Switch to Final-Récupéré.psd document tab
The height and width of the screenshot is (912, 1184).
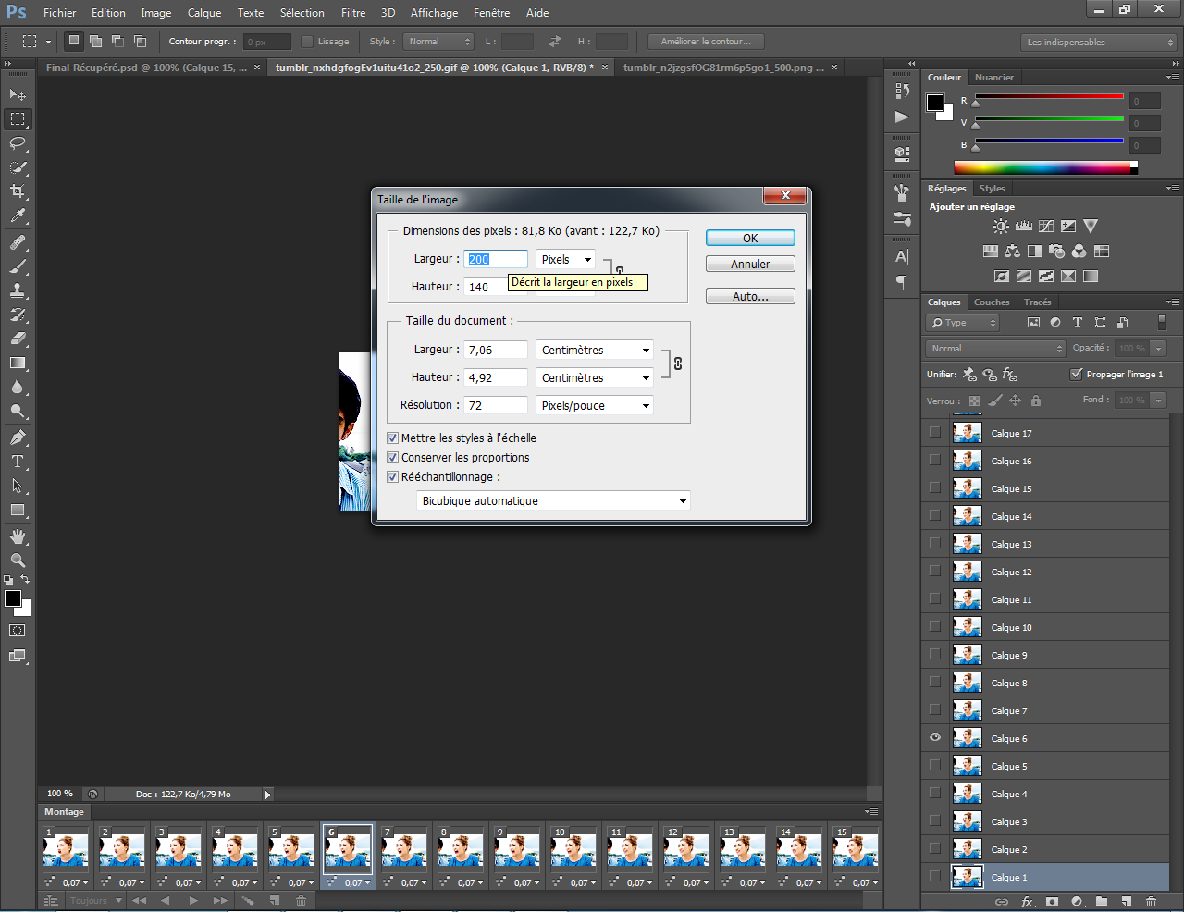pos(146,68)
